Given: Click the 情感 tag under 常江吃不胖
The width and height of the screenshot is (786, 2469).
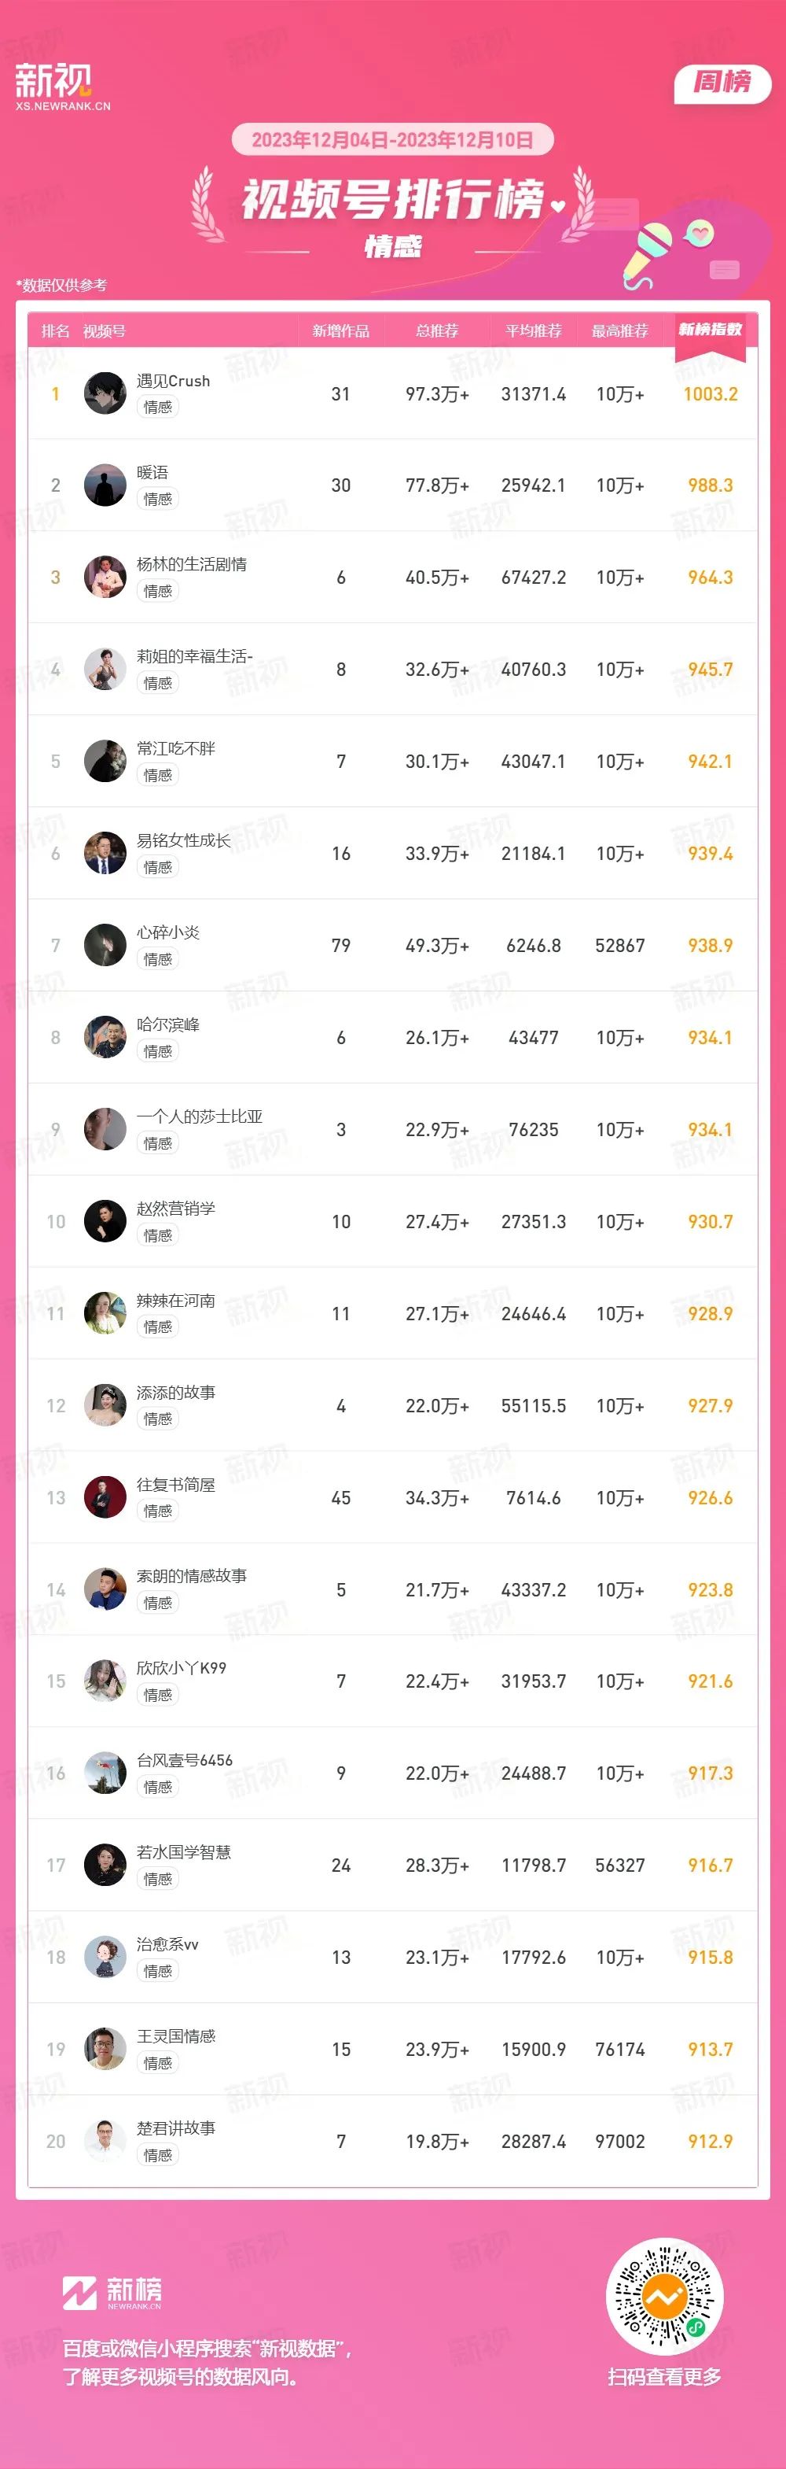Looking at the screenshot, I should click(x=158, y=774).
